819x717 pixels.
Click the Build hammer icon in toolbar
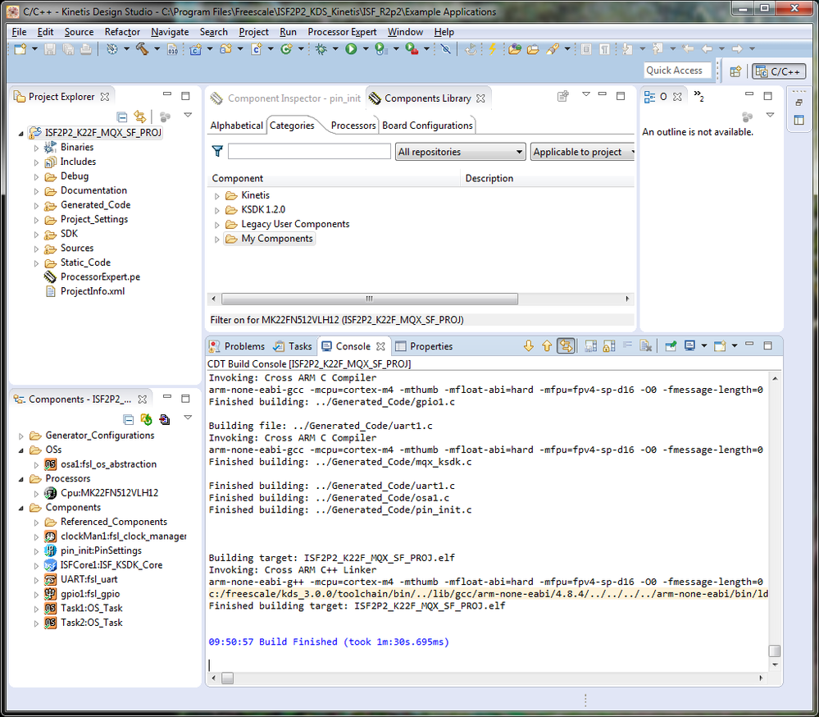[x=142, y=48]
